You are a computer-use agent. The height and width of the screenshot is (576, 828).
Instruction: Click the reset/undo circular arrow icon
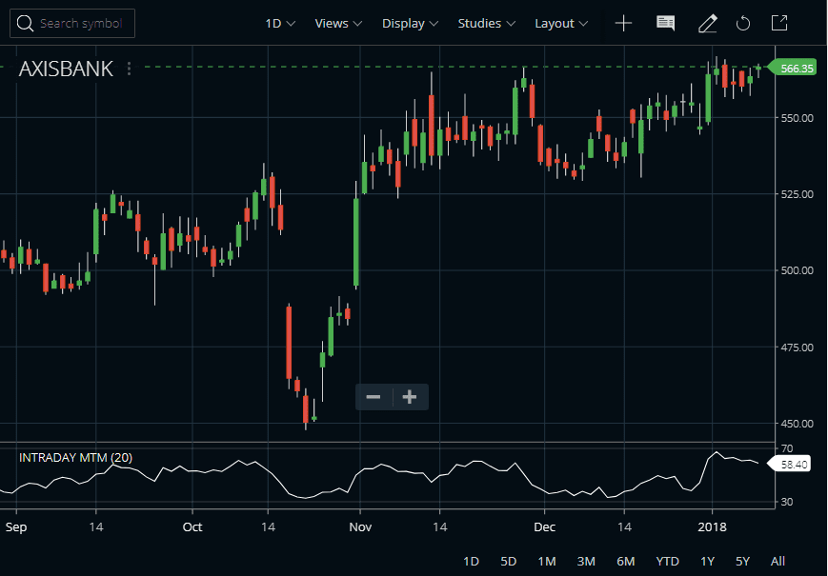point(743,23)
